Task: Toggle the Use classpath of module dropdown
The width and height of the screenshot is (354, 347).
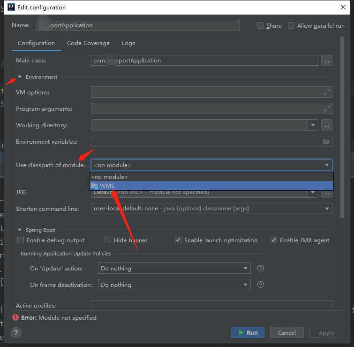Action: pyautogui.click(x=211, y=165)
